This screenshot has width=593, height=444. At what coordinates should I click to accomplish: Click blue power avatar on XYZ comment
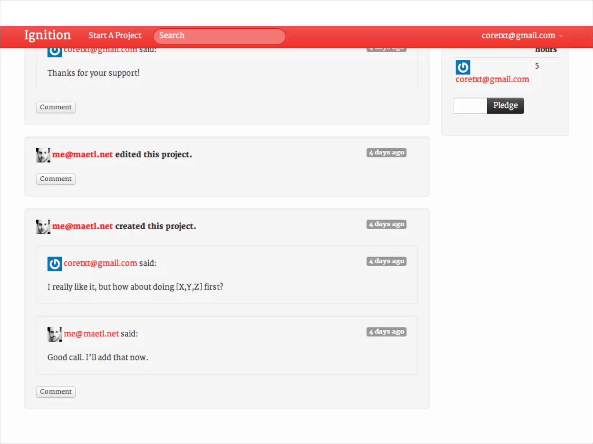(x=54, y=264)
